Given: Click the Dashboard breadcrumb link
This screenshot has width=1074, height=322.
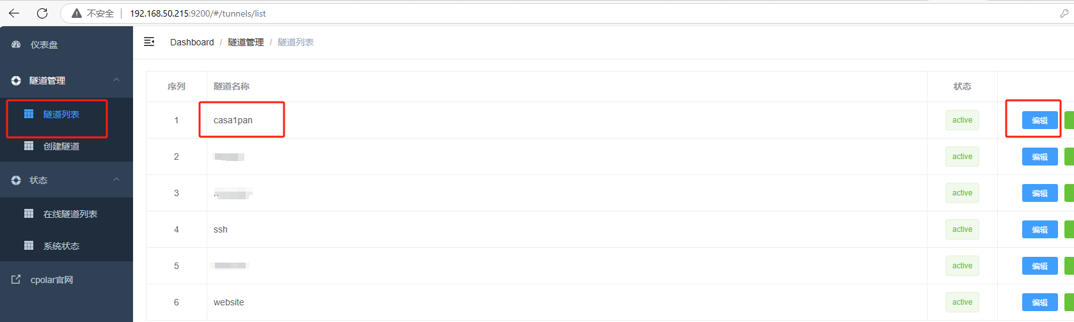Looking at the screenshot, I should coord(192,42).
